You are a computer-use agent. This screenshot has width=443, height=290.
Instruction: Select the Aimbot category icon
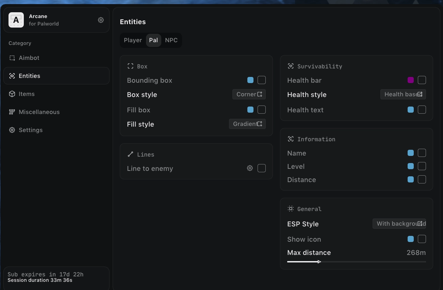[12, 58]
